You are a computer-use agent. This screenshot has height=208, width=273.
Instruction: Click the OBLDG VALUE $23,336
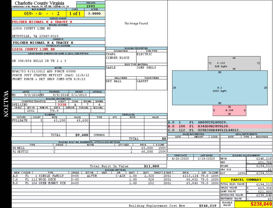(265, 188)
